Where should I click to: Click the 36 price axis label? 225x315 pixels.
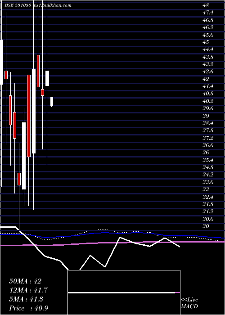(206, 153)
